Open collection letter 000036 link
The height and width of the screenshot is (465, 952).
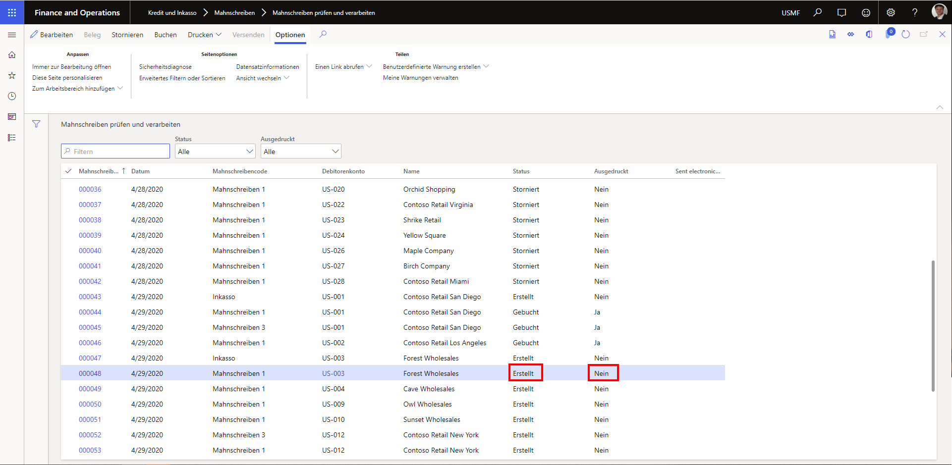pyautogui.click(x=90, y=189)
